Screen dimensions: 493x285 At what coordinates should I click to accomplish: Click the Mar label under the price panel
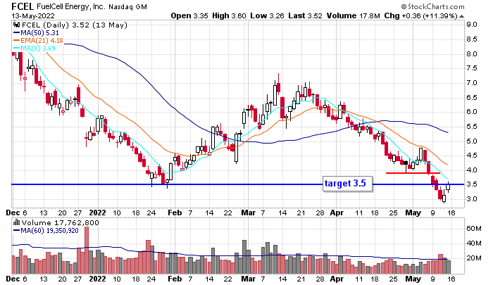(249, 213)
